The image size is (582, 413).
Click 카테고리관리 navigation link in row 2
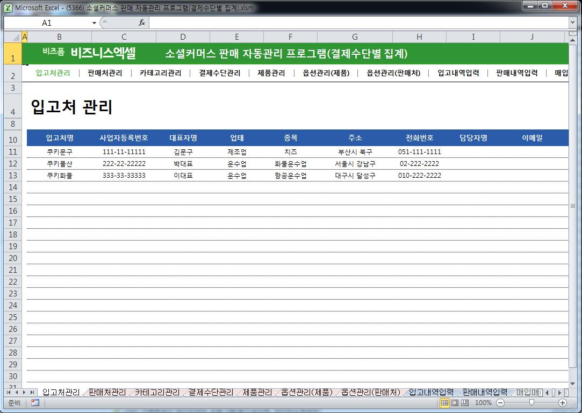[160, 73]
